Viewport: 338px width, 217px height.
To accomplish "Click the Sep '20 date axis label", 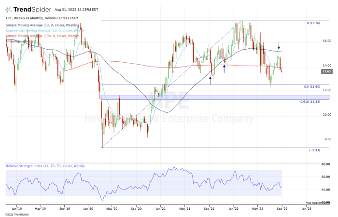I will pyautogui.click(x=136, y=209).
